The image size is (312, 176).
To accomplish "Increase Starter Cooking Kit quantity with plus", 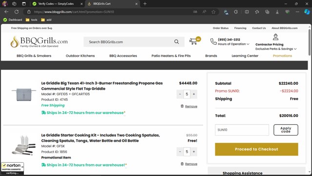I will [x=194, y=152].
